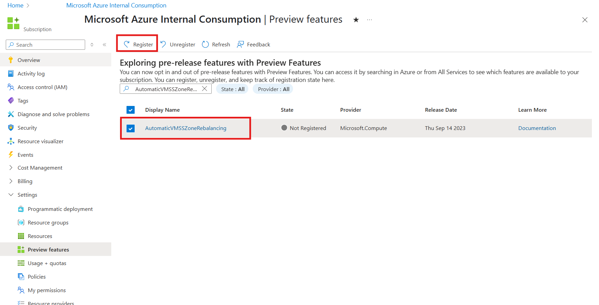Toggle the select-all checkbox in header
The image size is (599, 305).
(131, 110)
